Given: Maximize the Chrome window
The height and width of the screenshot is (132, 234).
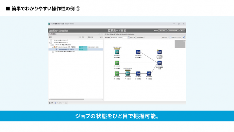Looking at the screenshot, I should pos(179,24).
